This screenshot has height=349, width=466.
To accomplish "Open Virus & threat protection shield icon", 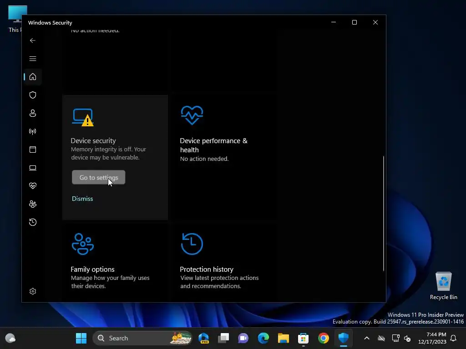I will (33, 95).
